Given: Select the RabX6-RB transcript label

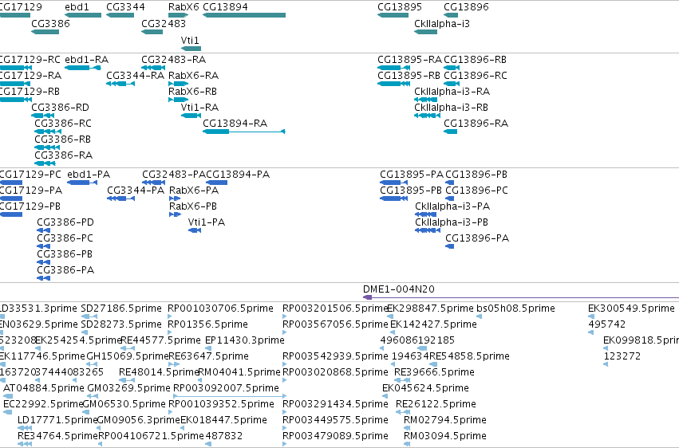Looking at the screenshot, I should pyautogui.click(x=193, y=92).
